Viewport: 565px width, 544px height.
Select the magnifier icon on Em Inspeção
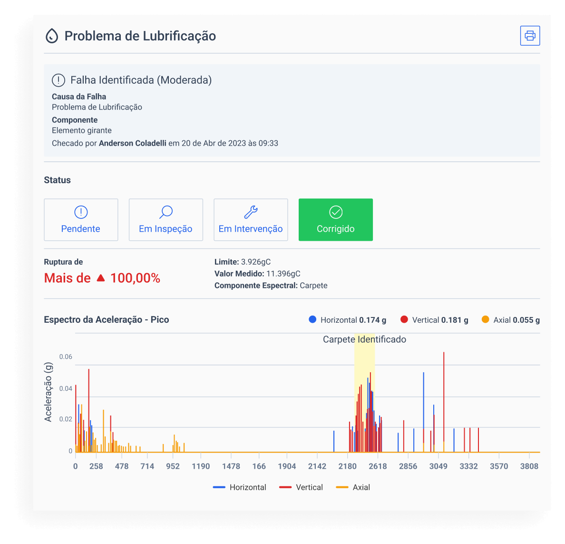pyautogui.click(x=166, y=212)
